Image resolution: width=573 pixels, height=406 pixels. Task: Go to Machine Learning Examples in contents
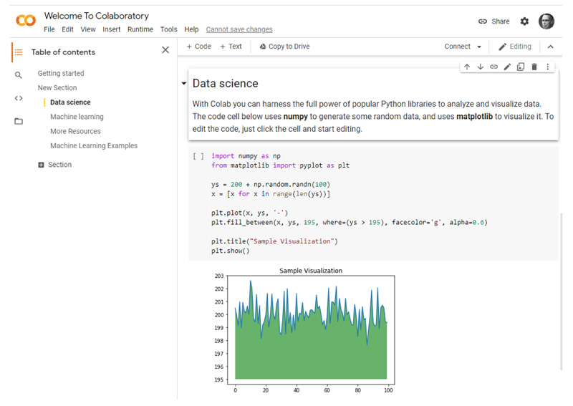tap(94, 146)
